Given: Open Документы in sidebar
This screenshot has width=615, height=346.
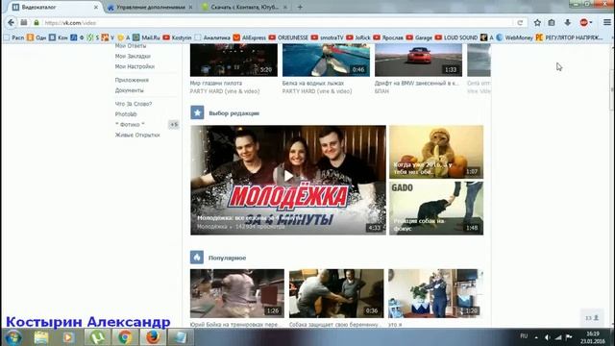Looking at the screenshot, I should tap(130, 90).
